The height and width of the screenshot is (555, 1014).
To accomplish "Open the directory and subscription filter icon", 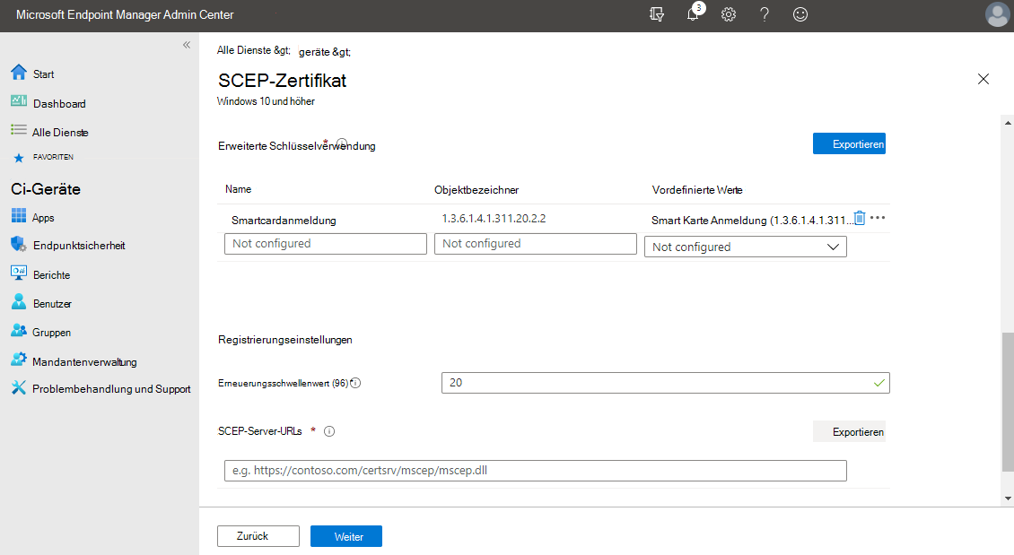I will pos(657,15).
